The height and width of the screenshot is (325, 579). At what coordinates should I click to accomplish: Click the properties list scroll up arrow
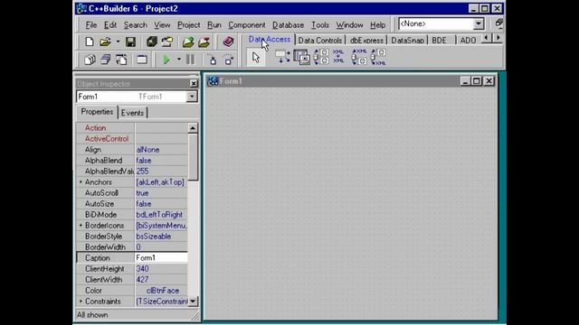[193, 128]
